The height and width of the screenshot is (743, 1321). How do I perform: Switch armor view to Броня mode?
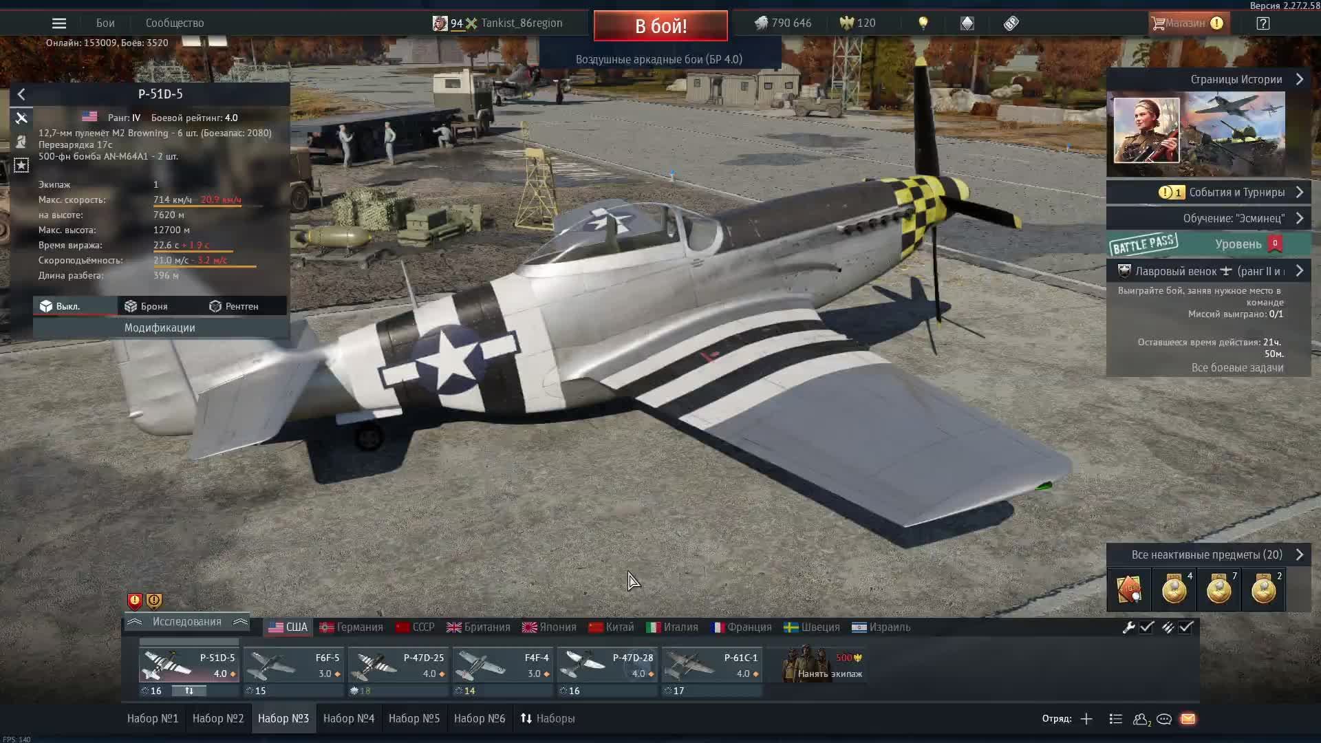click(146, 306)
